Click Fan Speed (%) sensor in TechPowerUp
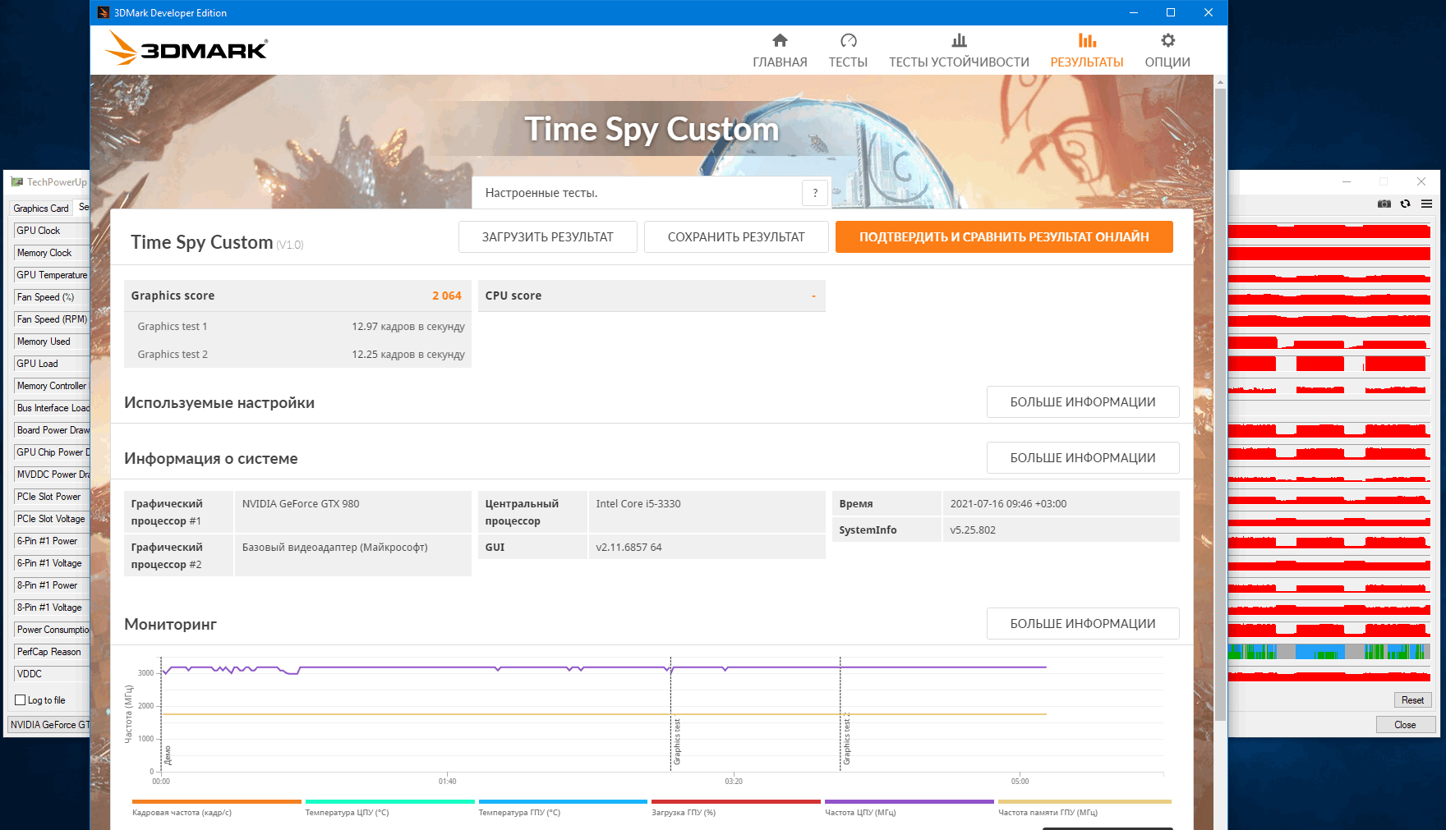Image resolution: width=1446 pixels, height=830 pixels. (x=52, y=297)
